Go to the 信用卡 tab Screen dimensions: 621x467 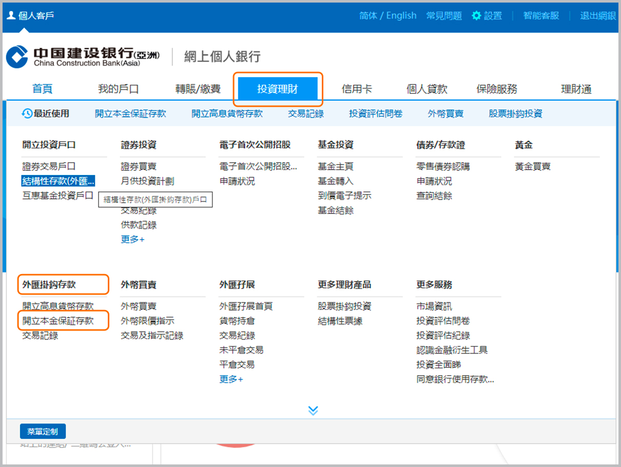tap(357, 89)
